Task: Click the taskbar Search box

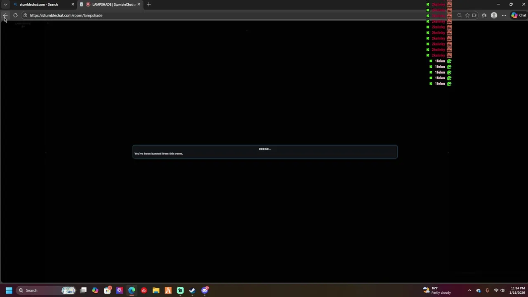Action: (46, 290)
